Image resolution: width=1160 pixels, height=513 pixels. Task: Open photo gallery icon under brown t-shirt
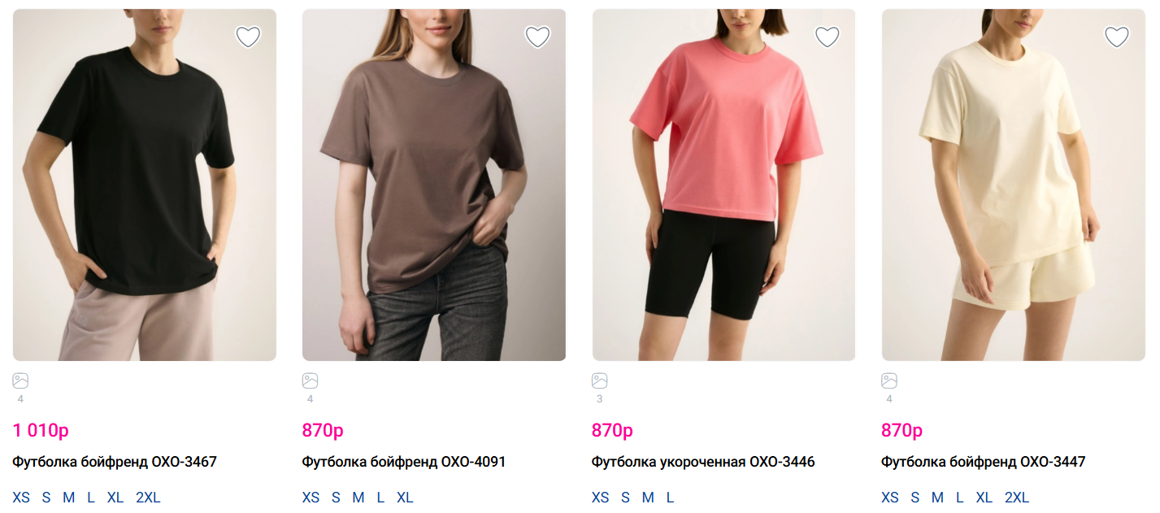pyautogui.click(x=310, y=380)
